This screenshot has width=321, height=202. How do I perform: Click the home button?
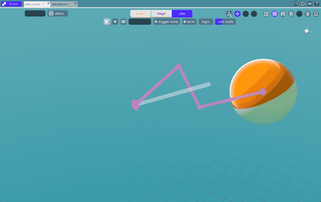click(x=11, y=4)
